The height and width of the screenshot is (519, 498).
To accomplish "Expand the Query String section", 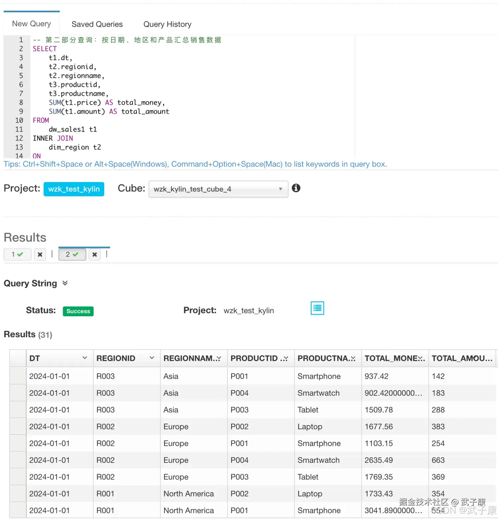I will coord(65,283).
